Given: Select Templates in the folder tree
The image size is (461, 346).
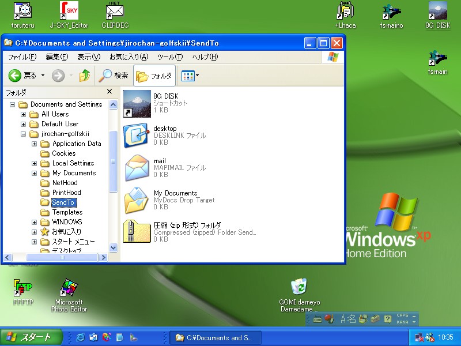Looking at the screenshot, I should coord(67,212).
